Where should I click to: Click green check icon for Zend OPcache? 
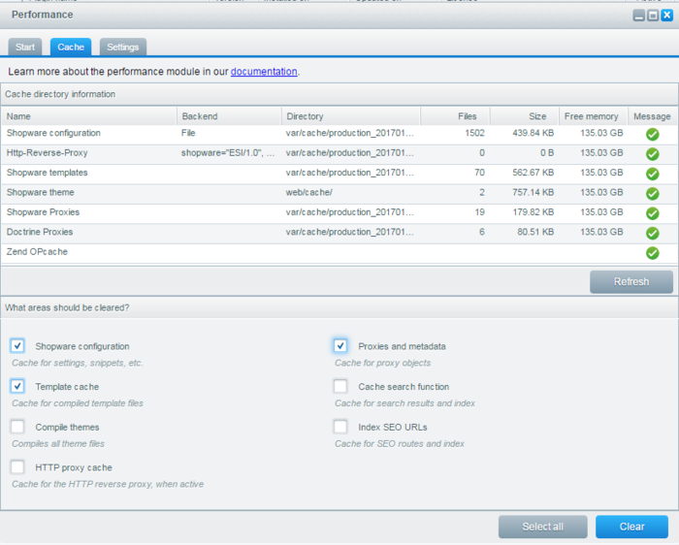[652, 253]
